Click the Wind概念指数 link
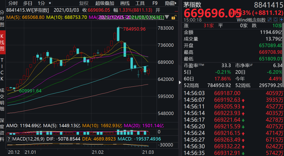Image resolution: width=284 pixels, height=156 pixels. 251,20
